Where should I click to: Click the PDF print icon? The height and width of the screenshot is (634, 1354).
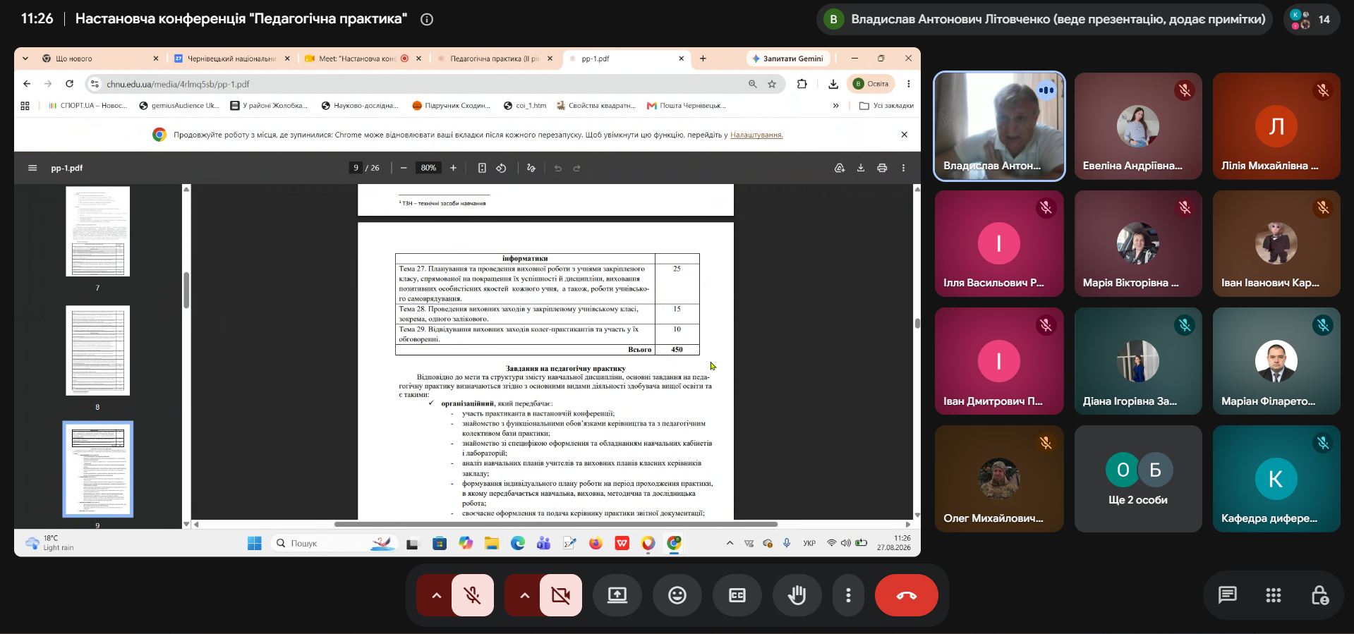882,168
